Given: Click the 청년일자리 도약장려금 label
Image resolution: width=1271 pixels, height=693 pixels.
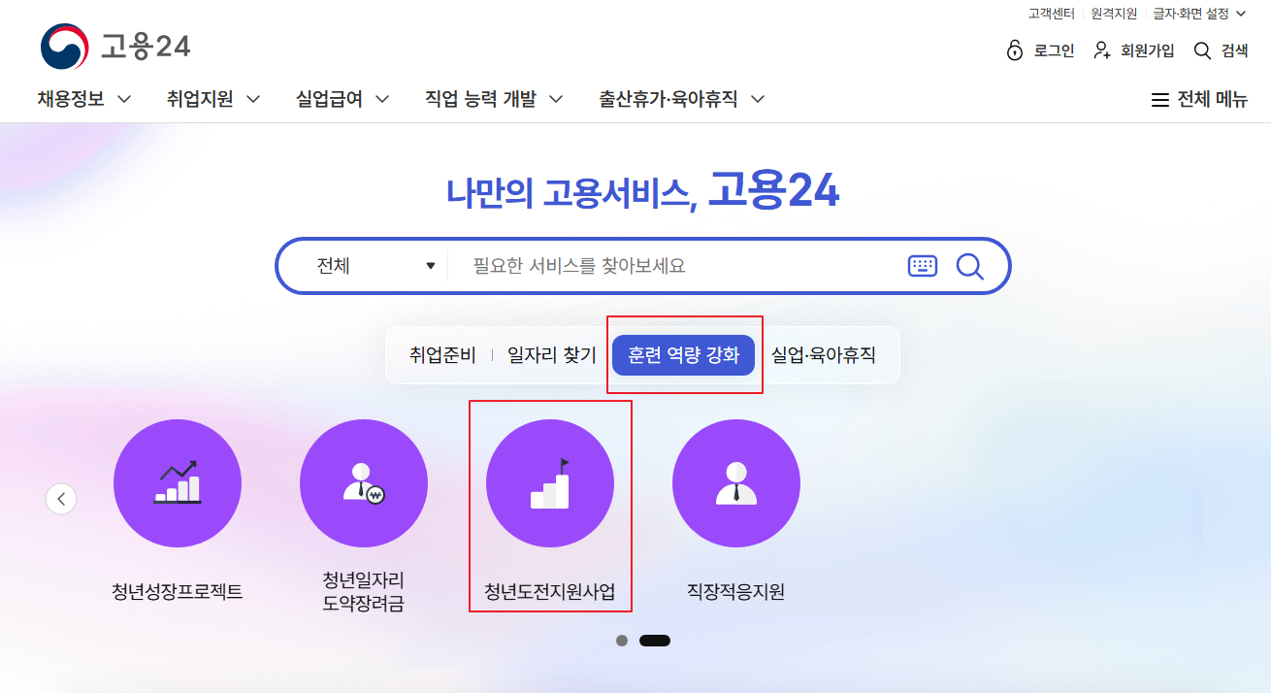Looking at the screenshot, I should 364,592.
